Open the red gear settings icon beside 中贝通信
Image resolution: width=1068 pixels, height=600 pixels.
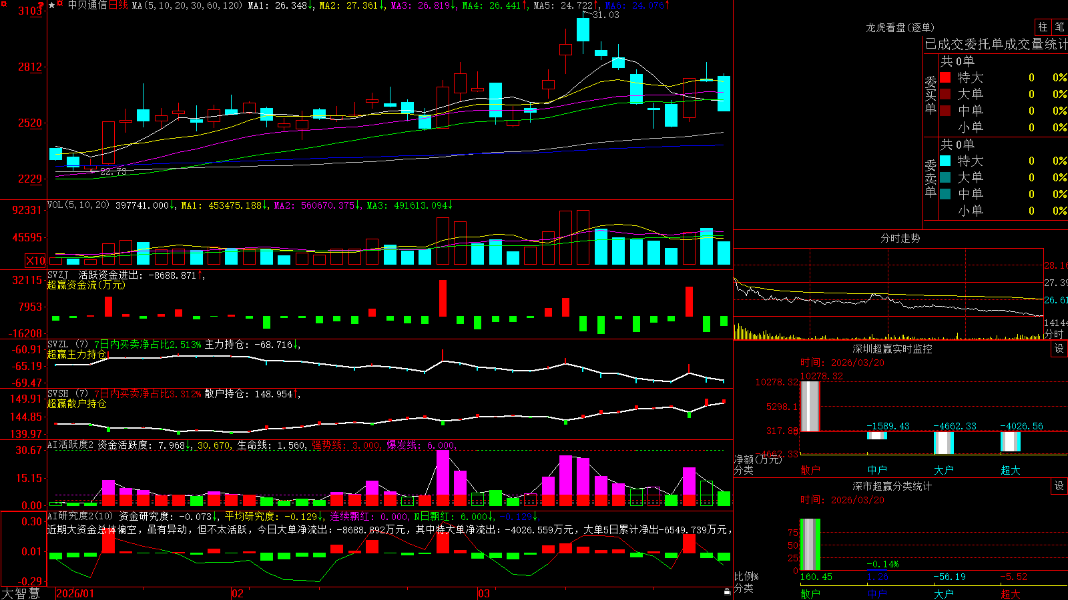(x=60, y=5)
